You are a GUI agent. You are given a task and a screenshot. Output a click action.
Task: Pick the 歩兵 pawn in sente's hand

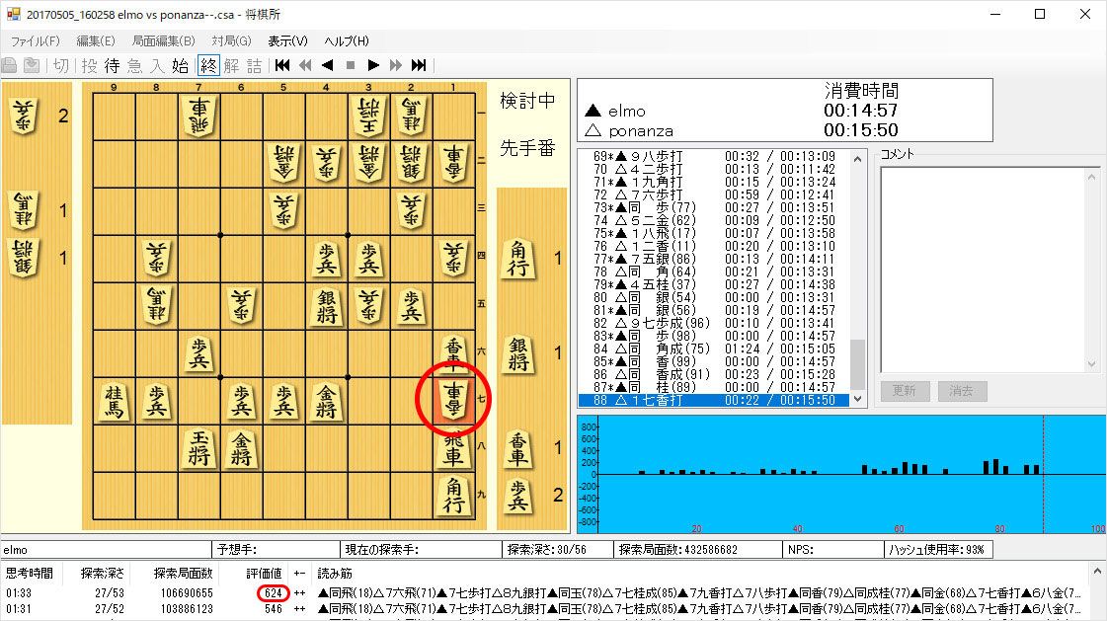(518, 495)
